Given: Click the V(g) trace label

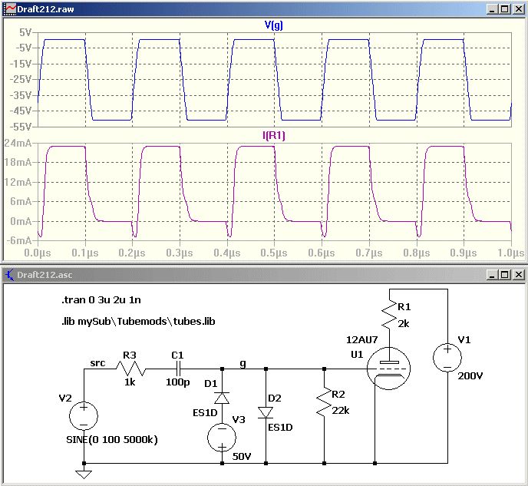Looking at the screenshot, I should 273,25.
